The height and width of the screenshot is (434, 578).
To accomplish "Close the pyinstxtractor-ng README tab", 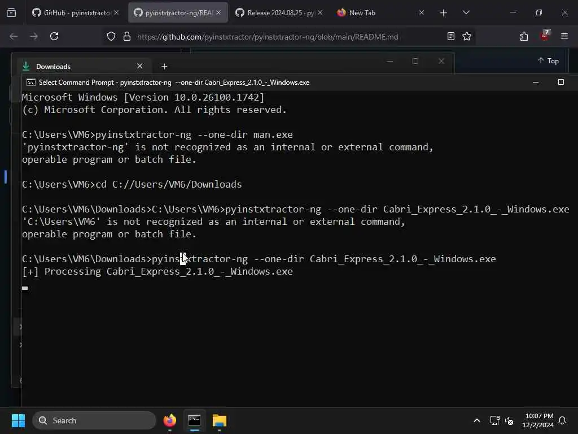I will pyautogui.click(x=218, y=13).
